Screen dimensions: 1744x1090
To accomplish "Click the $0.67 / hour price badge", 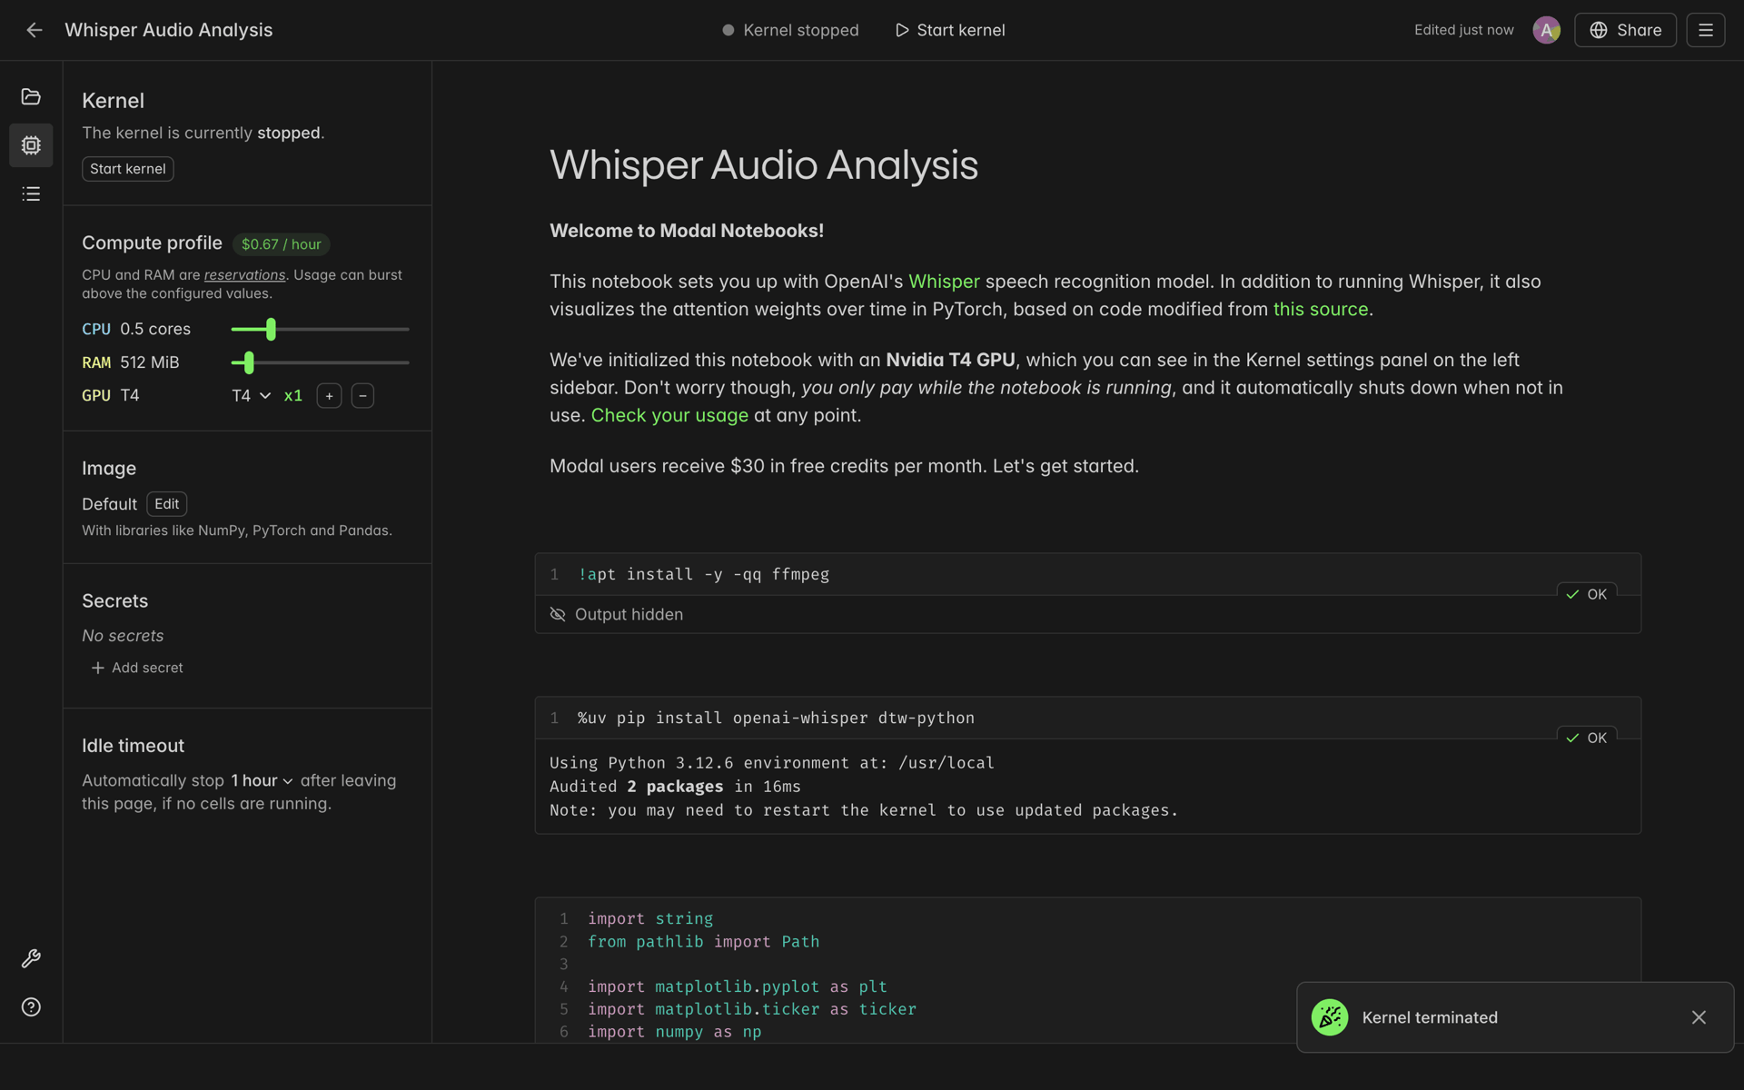I will (282, 244).
